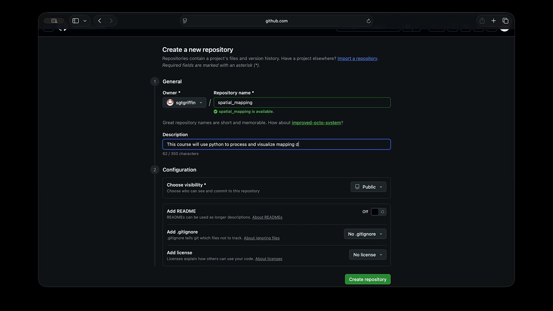Open the Public visibility dropdown

click(x=369, y=187)
